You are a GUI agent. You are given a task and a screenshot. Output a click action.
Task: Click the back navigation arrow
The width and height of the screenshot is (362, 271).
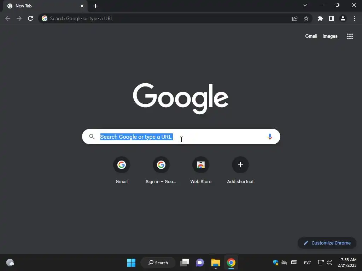pyautogui.click(x=8, y=18)
